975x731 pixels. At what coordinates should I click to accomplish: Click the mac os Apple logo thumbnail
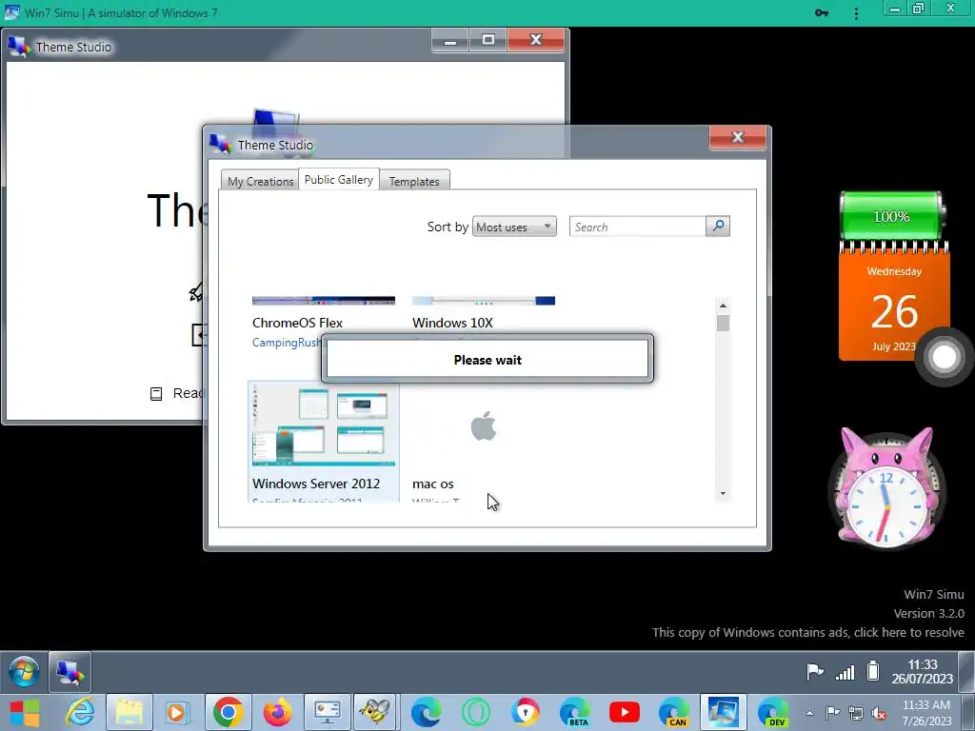pos(484,425)
